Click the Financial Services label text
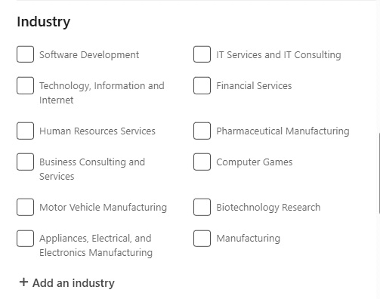380x299 pixels. click(254, 86)
